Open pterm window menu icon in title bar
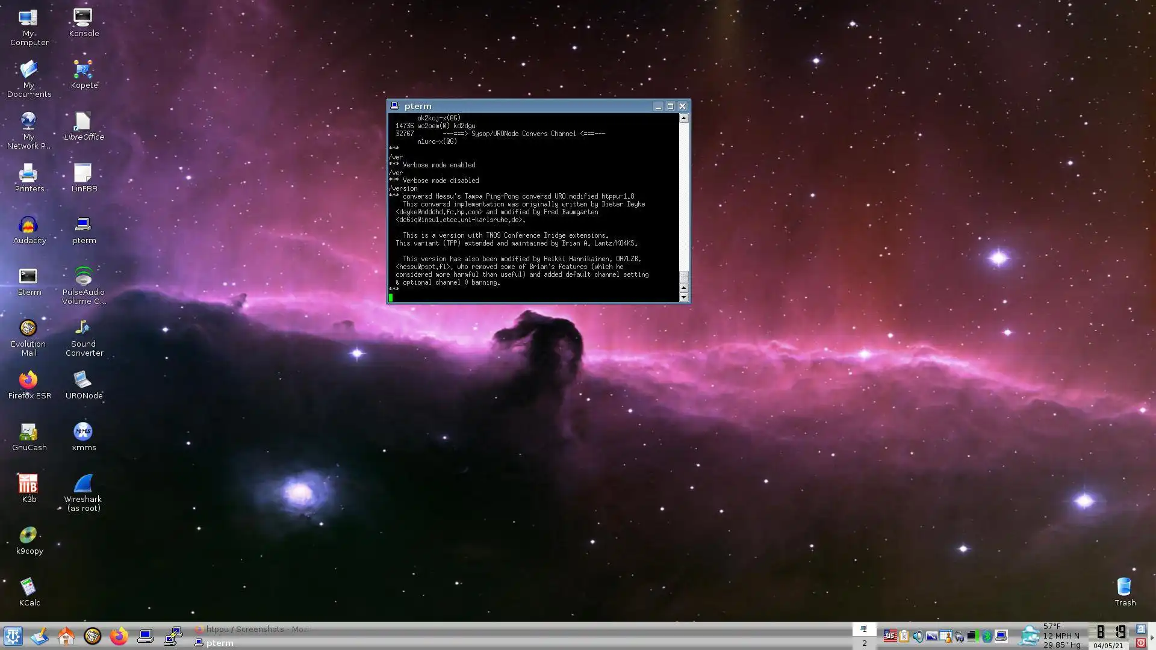 click(394, 106)
